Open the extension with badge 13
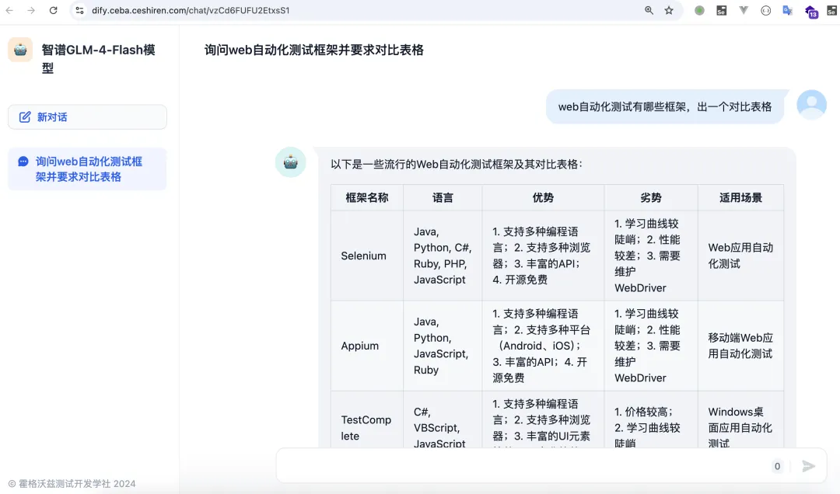This screenshot has width=840, height=494. click(810, 11)
